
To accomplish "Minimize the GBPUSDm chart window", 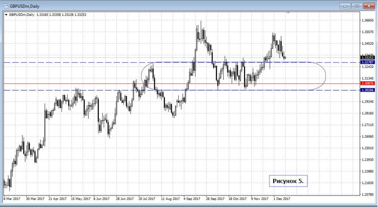I will (x=346, y=6).
